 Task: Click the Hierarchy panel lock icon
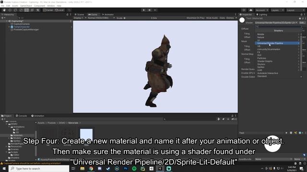[67, 14]
